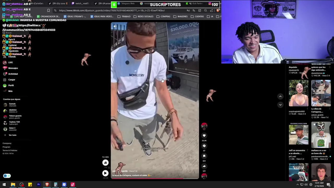Image resolution: width=334 pixels, height=188 pixels.
Task: Open Adobe Premiere Pro from the taskbar
Action: (x=39, y=185)
